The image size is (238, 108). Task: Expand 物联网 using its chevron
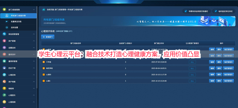click(x=34, y=88)
